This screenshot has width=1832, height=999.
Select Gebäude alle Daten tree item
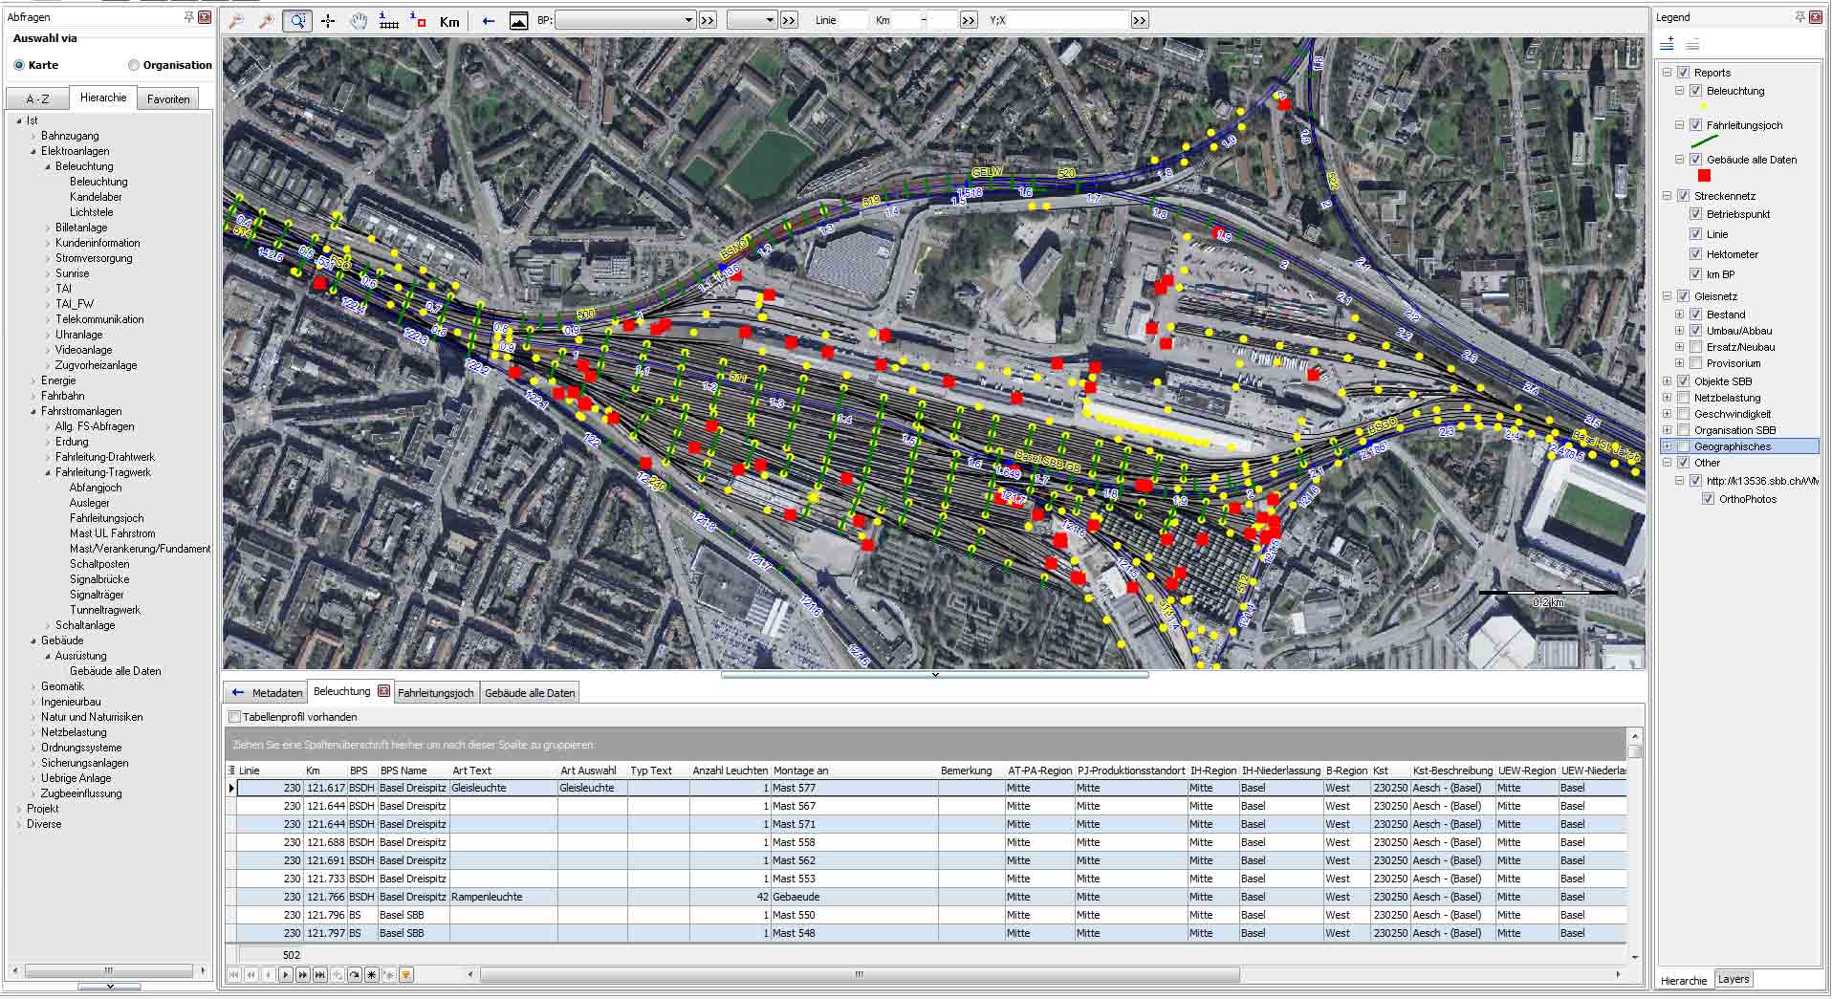click(115, 671)
